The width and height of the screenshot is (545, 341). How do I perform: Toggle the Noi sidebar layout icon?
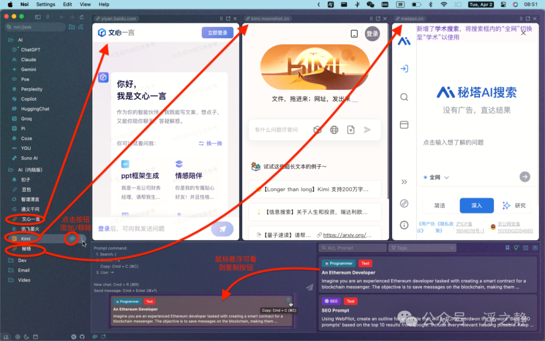click(38, 17)
